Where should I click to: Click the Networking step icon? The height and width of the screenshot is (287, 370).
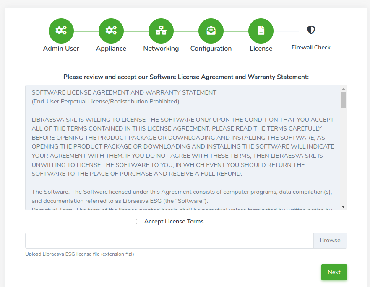pos(161,31)
